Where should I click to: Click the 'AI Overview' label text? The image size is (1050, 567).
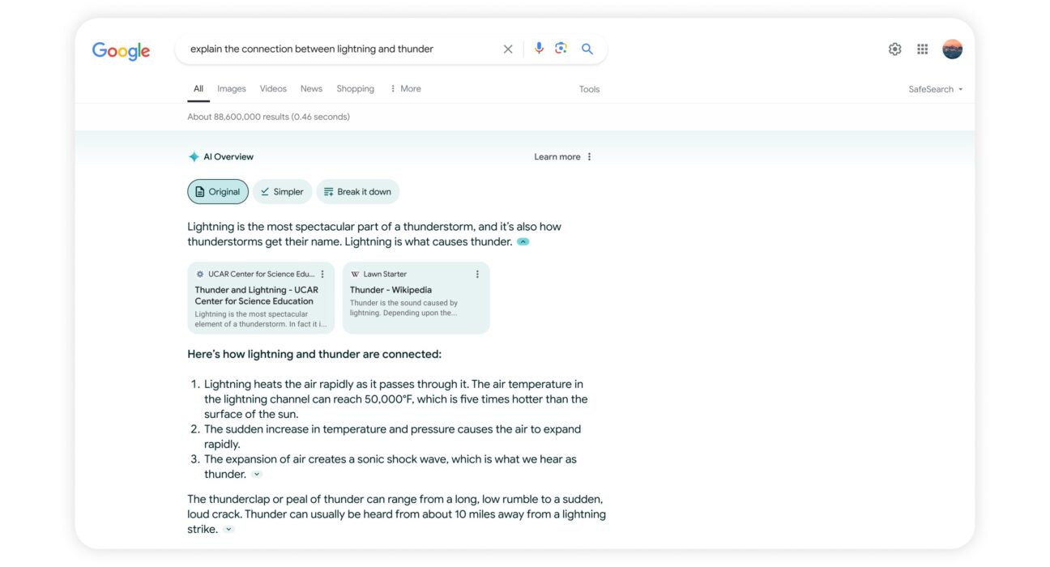(x=228, y=157)
